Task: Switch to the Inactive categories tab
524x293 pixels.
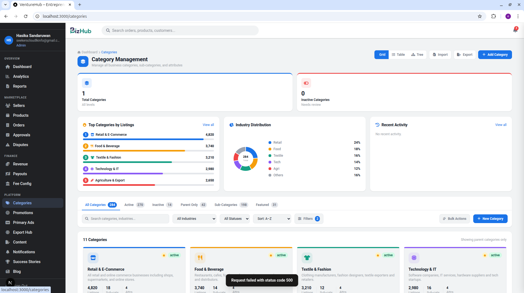Action: [162, 205]
